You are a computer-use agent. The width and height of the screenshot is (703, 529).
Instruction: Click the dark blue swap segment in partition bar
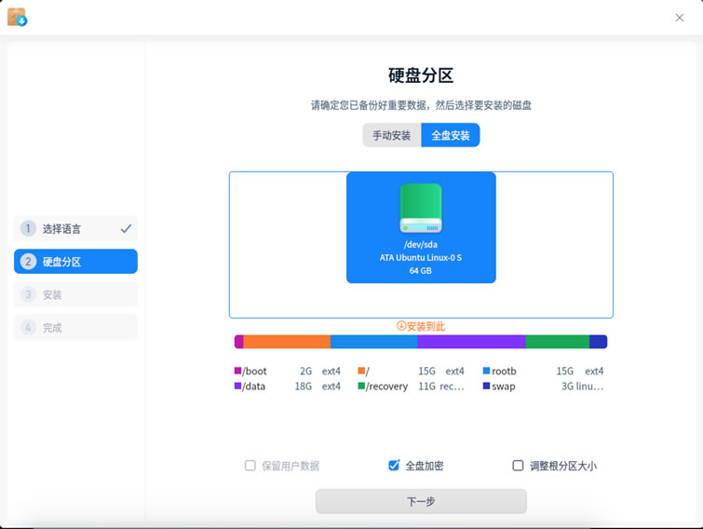click(x=598, y=342)
